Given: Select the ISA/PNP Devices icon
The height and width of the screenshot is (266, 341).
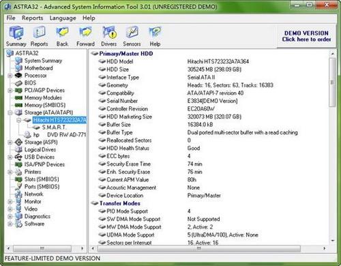Looking at the screenshot, I should 18,164.
